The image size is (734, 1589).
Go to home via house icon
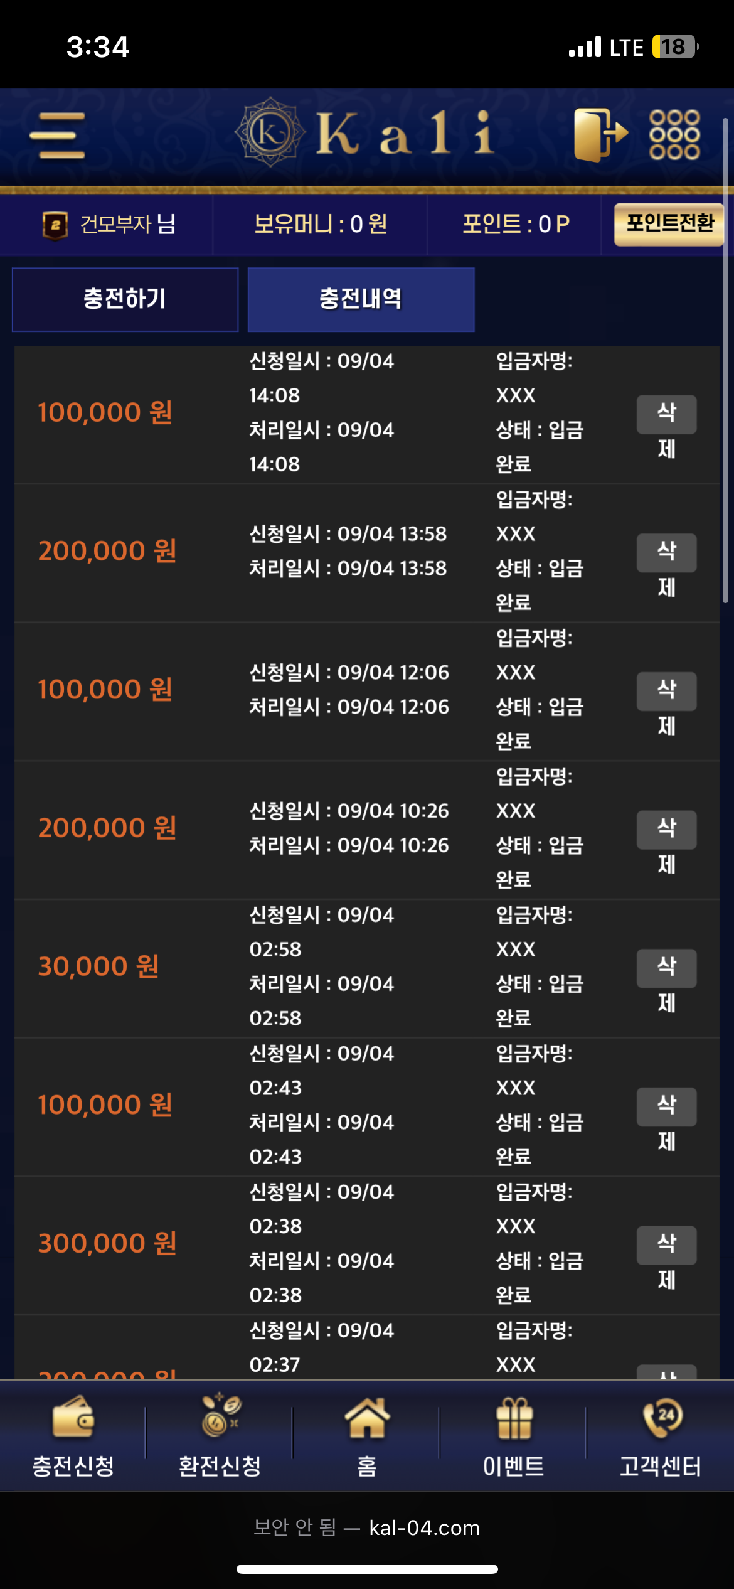[x=367, y=1418]
